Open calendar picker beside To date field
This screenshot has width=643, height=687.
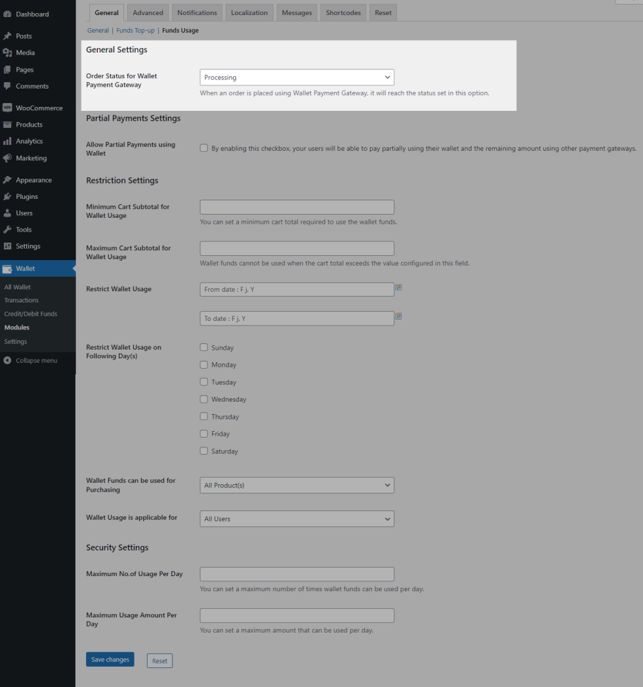pos(398,316)
